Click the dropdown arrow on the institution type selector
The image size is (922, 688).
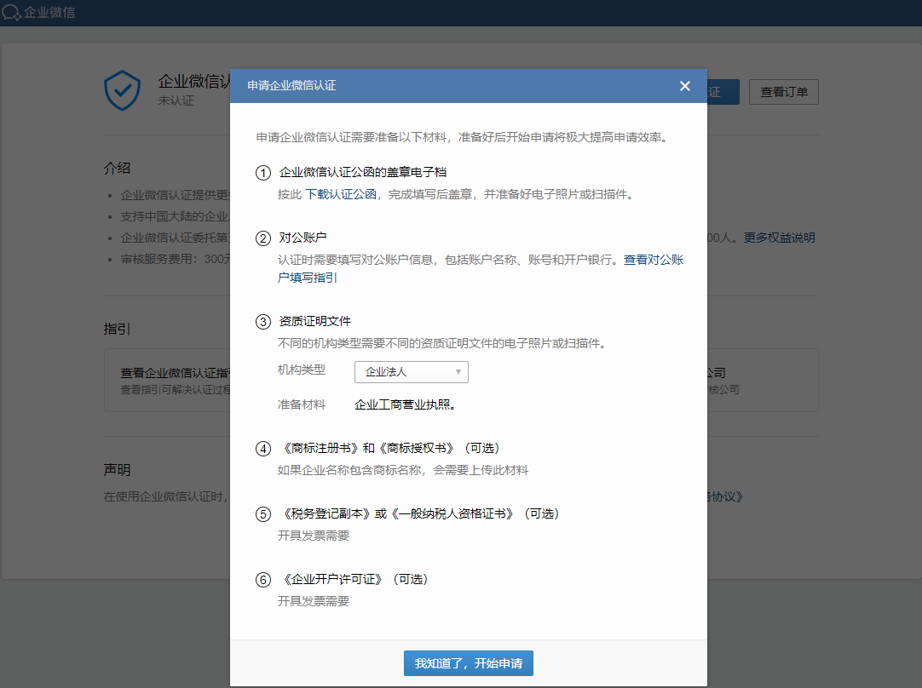458,372
